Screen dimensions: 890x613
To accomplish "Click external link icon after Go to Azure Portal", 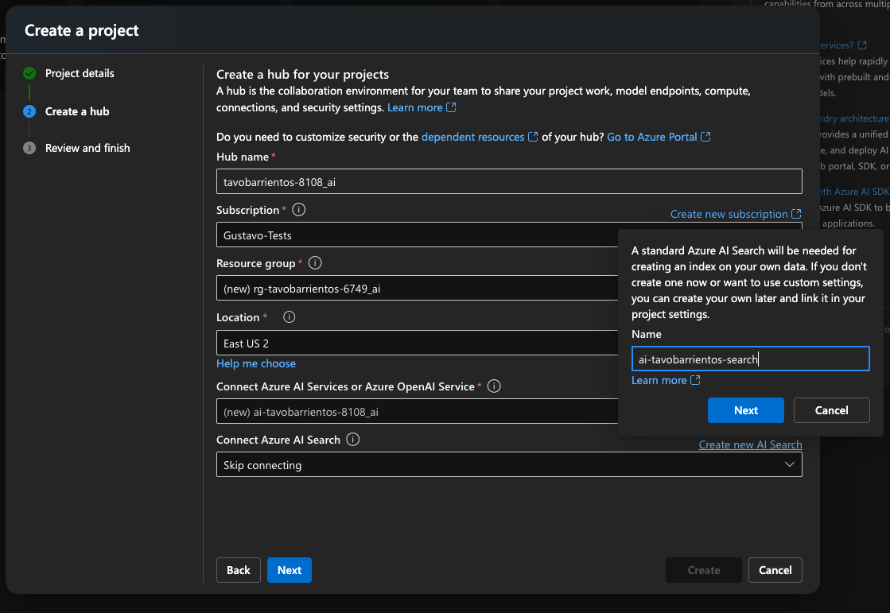I will click(x=705, y=137).
